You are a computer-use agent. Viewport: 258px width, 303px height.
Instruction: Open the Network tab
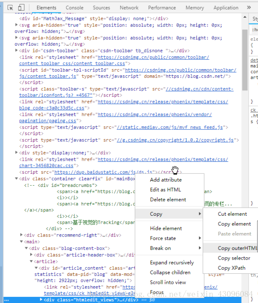tap(129, 8)
